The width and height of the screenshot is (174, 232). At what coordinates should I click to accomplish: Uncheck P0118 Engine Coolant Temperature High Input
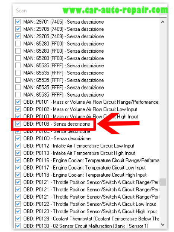click(18, 175)
